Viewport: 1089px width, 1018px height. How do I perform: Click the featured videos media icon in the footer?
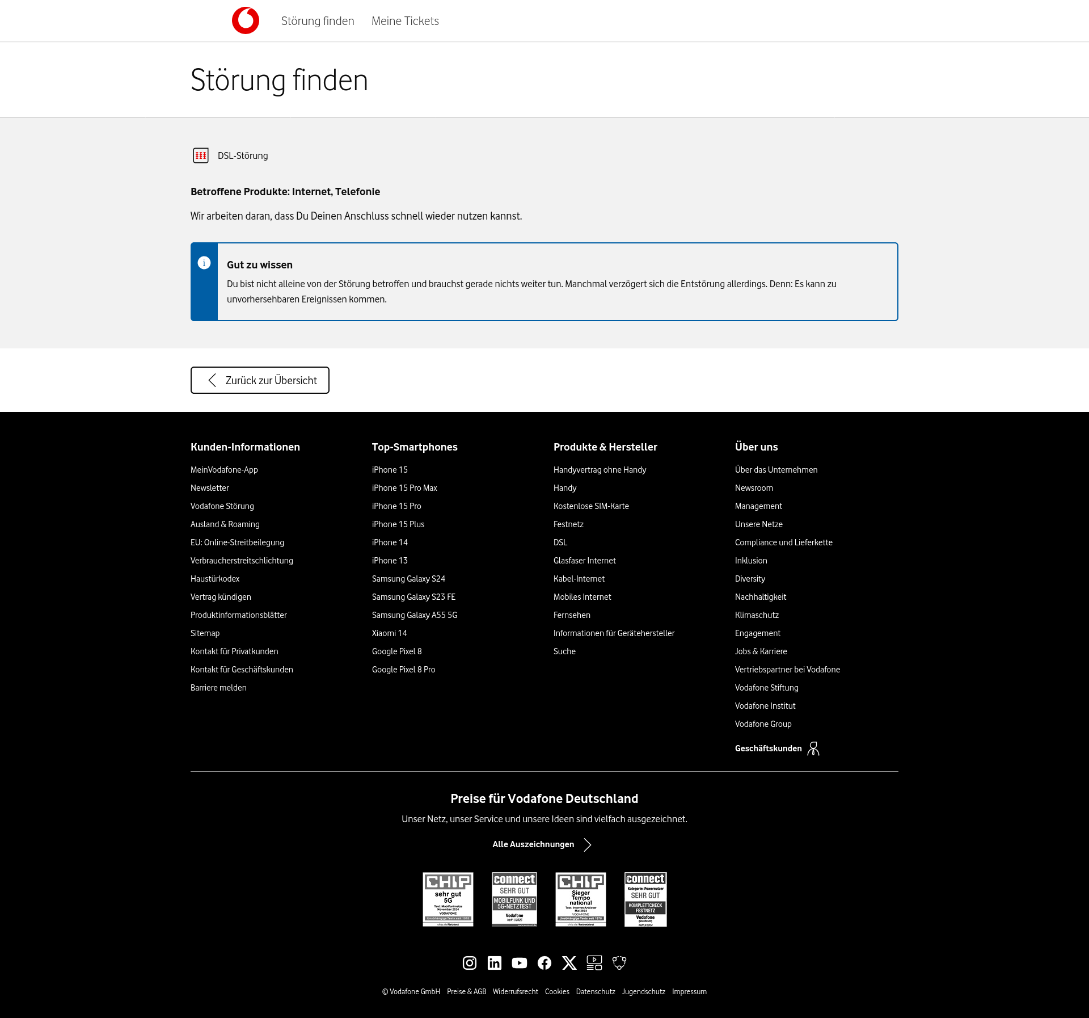pos(594,963)
